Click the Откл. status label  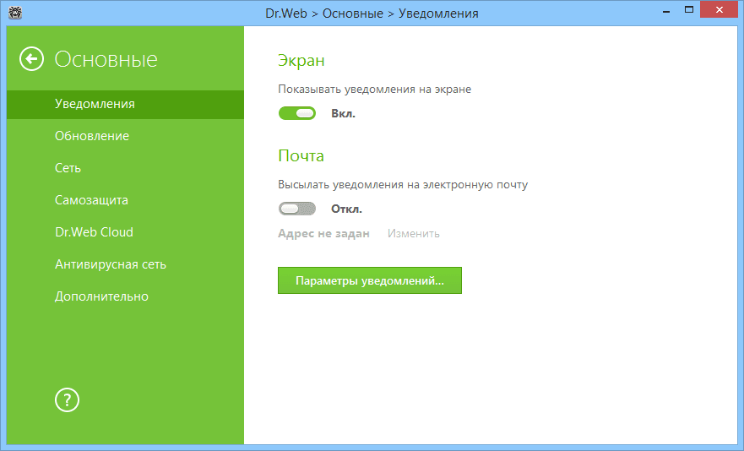[x=346, y=209]
